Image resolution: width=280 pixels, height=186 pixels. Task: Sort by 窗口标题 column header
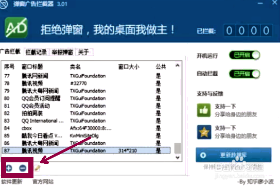[x=32, y=67]
